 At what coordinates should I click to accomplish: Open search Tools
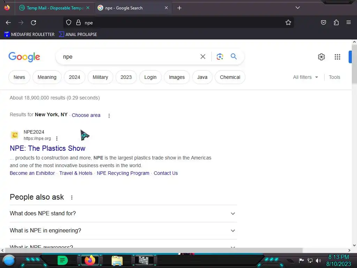[334, 77]
